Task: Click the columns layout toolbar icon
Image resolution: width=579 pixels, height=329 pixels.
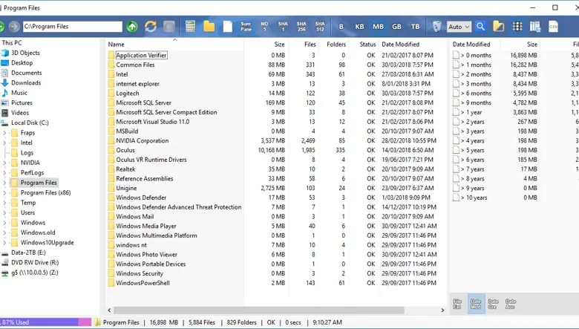Action: click(535, 26)
